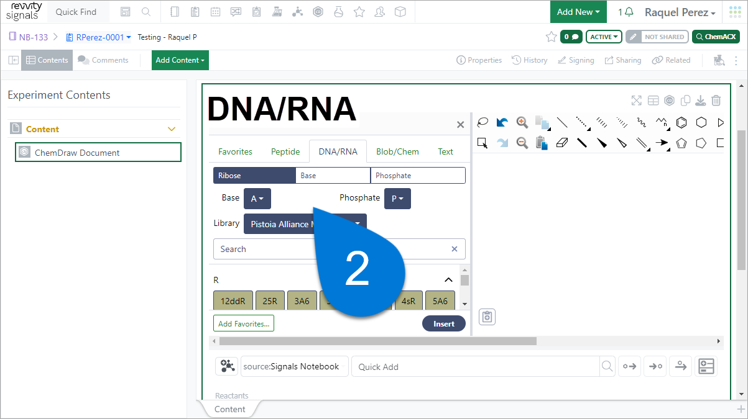Select the Base segment

tap(333, 176)
